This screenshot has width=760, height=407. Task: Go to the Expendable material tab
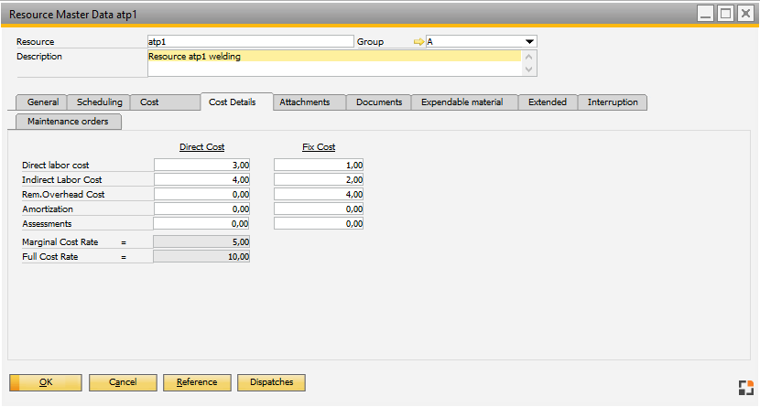tap(461, 102)
